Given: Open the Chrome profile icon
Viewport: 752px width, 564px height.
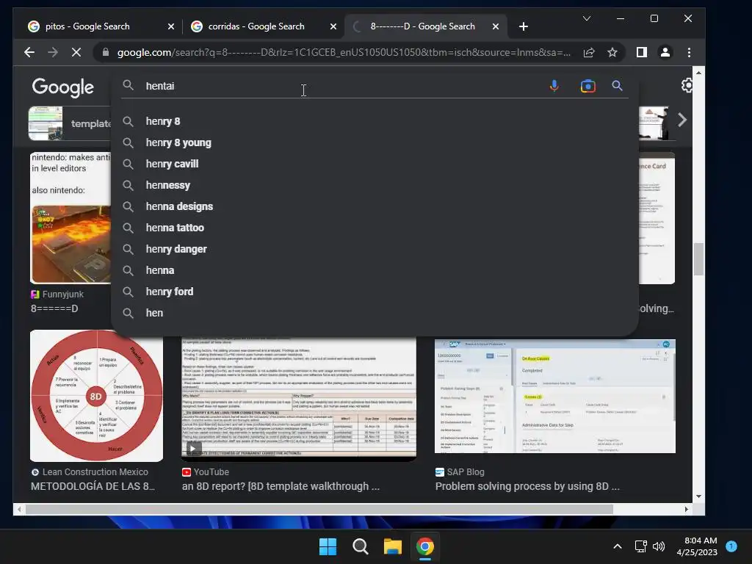Looking at the screenshot, I should pyautogui.click(x=665, y=52).
